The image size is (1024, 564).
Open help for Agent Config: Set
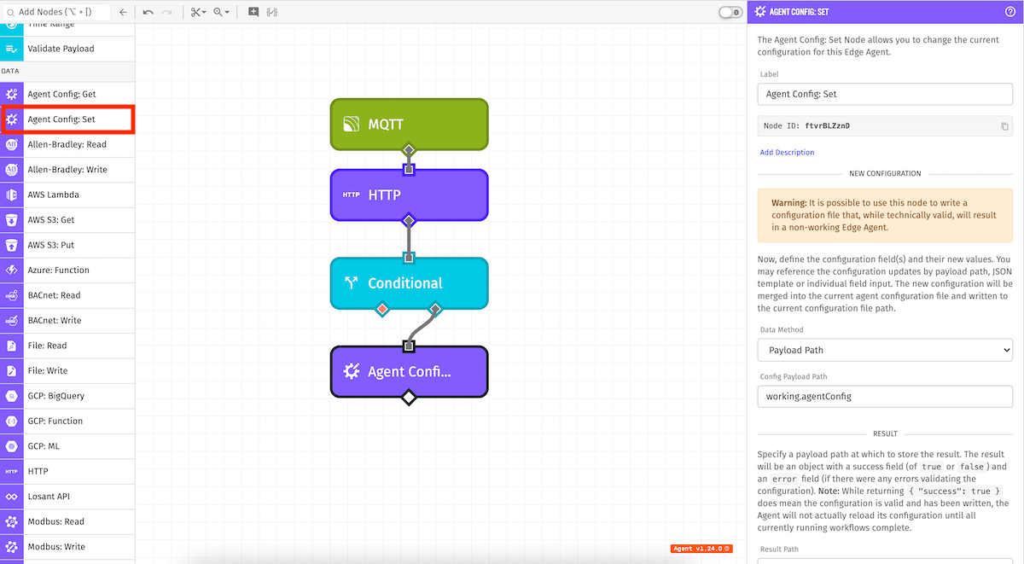[1009, 12]
